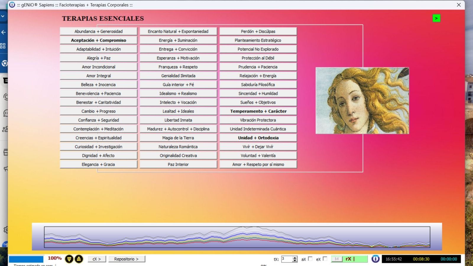473x266 pixels.
Task: Click the blue info icon near the clock
Action: coord(375,259)
